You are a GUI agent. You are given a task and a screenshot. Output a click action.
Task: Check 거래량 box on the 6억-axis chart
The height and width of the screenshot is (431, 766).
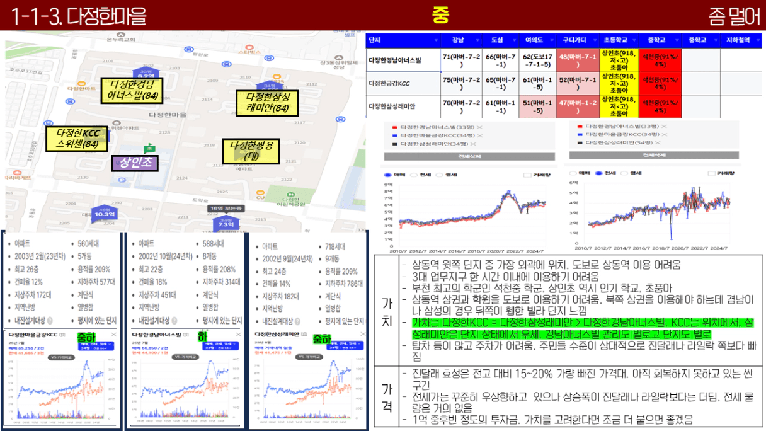[x=711, y=173]
